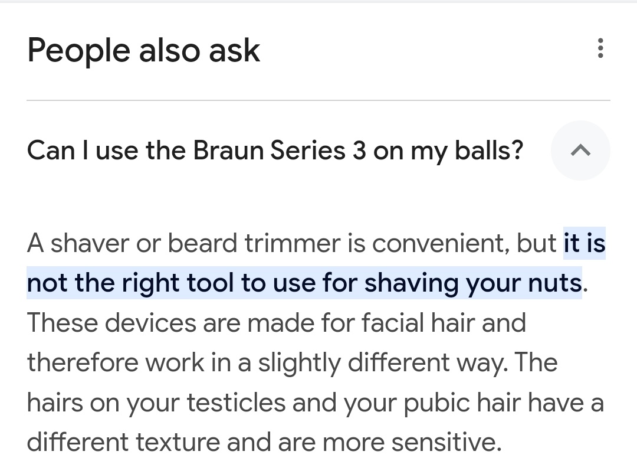Click the highlighted words 'shaving your nuts'
Image resolution: width=637 pixels, height=461 pixels.
[x=473, y=283]
